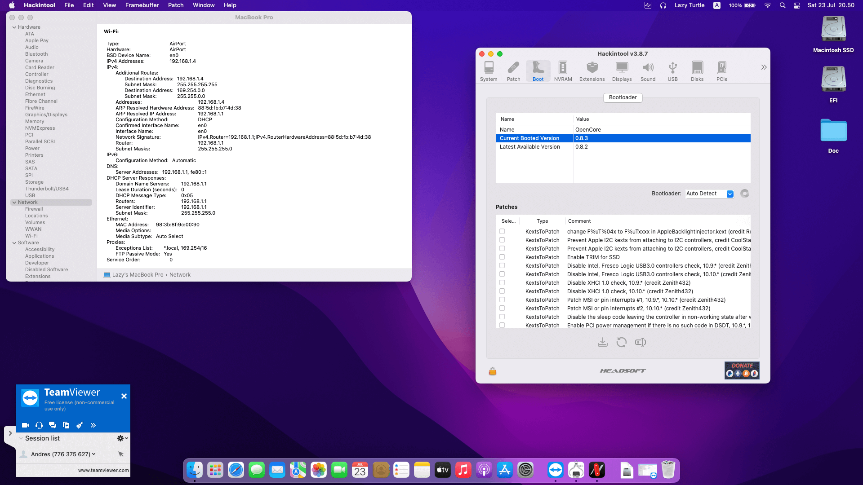This screenshot has height=485, width=863.
Task: Open the File menu
Action: click(69, 5)
